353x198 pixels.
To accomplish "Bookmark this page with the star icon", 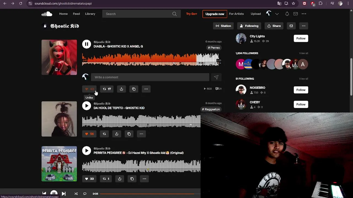I will (293, 3).
